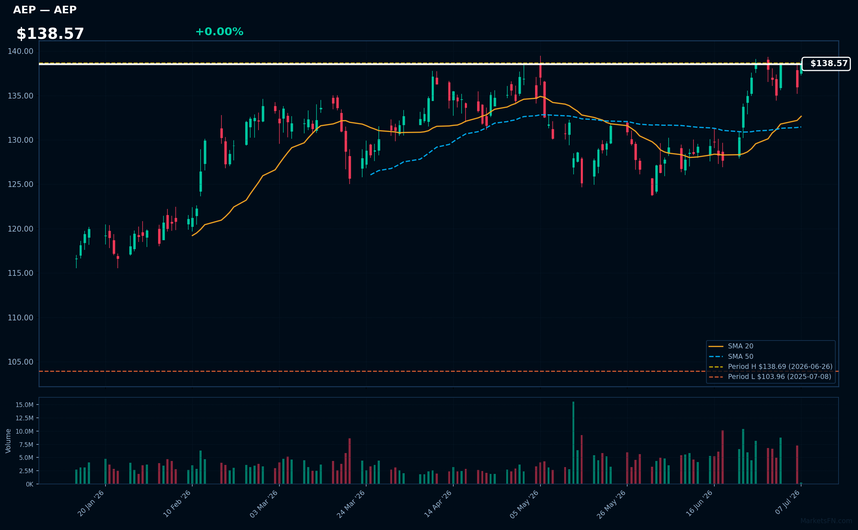
Task: Click the 20 Jan '26 date label
Action: (91, 503)
